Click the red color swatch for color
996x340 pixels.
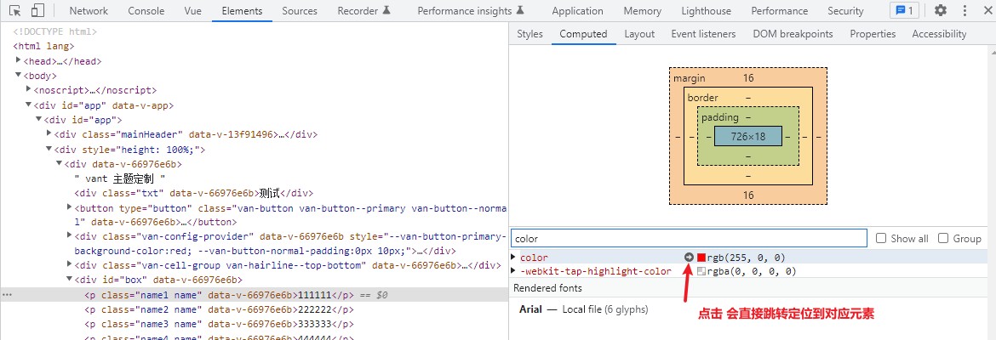coord(701,258)
